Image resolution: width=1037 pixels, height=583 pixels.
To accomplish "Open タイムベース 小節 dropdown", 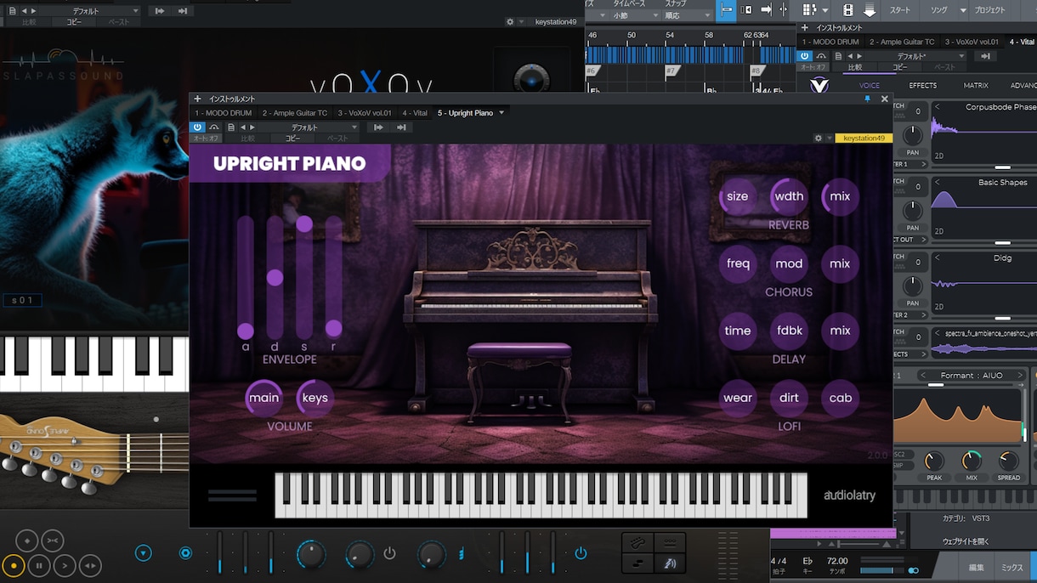I will [x=635, y=15].
